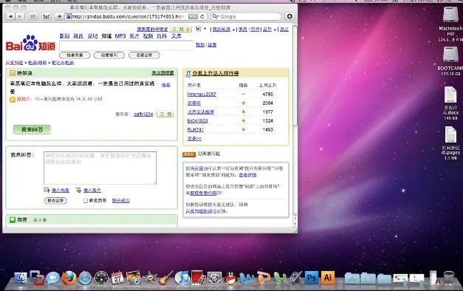Go back with Safari's back arrow
The height and width of the screenshot is (291, 463).
pos(10,16)
